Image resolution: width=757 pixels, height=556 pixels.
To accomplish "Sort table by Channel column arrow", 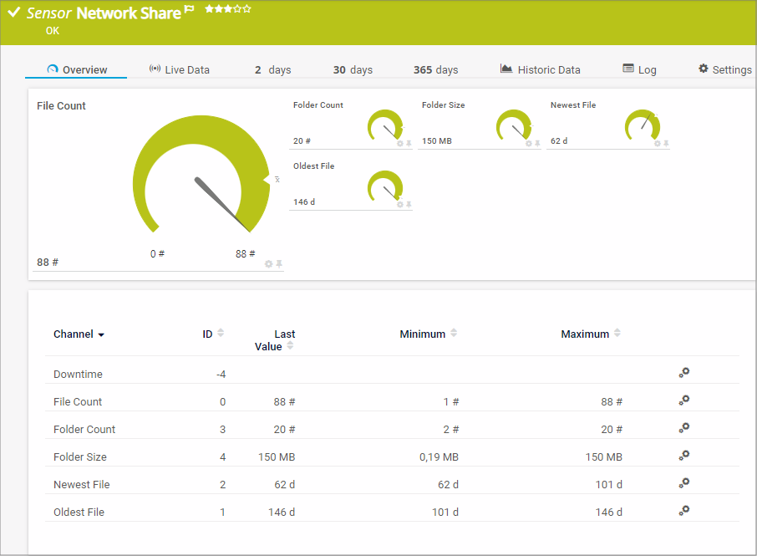I will click(101, 334).
